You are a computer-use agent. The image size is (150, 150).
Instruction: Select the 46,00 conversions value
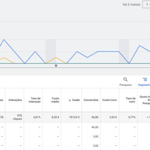(95, 127)
